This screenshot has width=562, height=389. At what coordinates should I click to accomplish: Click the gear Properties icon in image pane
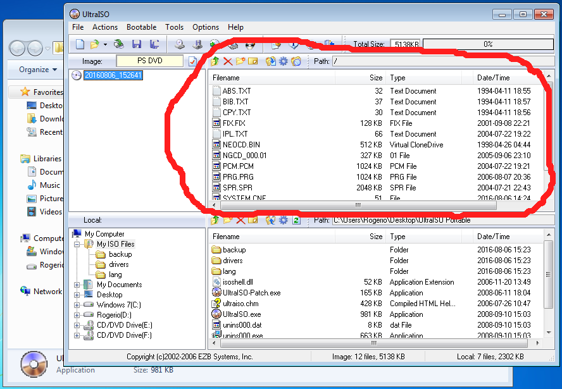point(284,61)
